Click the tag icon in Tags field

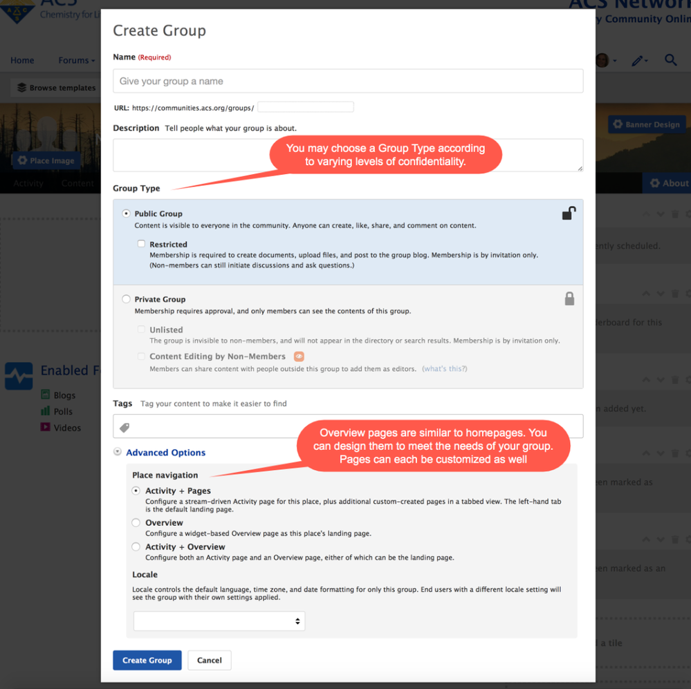tap(125, 428)
